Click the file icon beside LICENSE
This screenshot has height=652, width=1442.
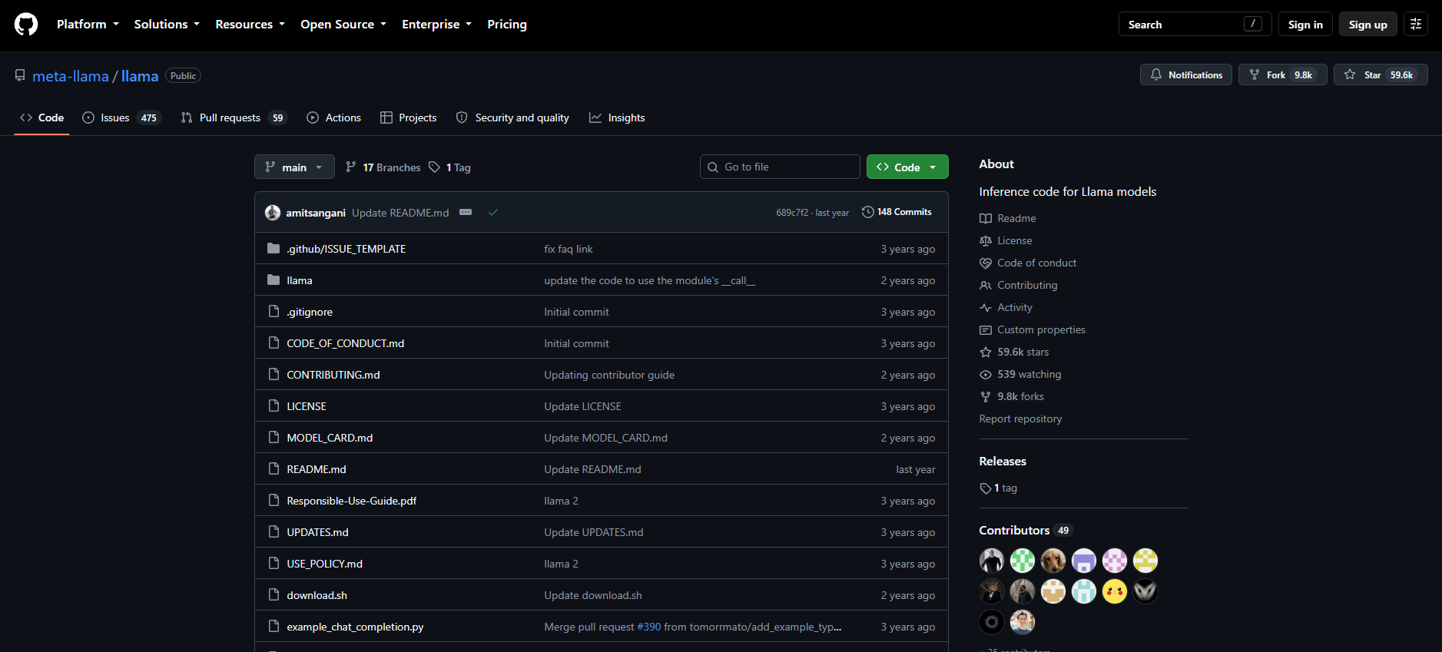[273, 405]
